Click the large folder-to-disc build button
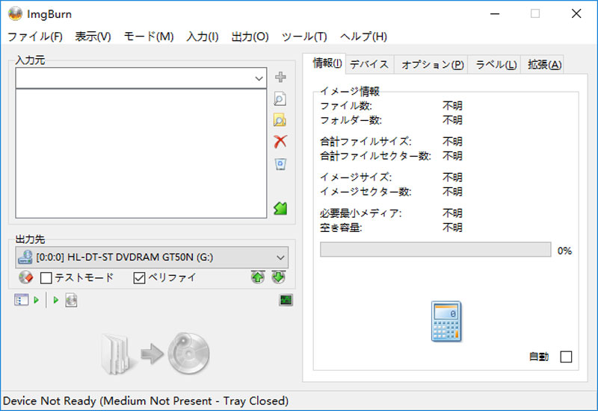 [155, 354]
